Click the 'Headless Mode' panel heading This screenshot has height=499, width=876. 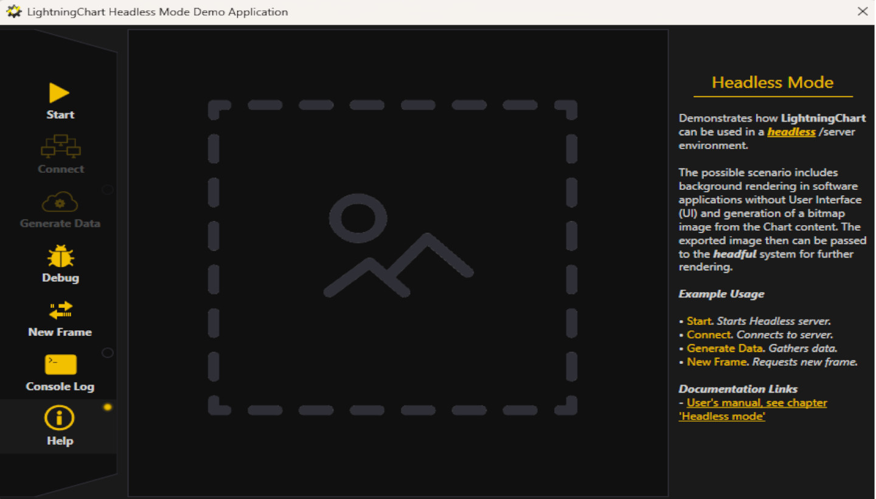773,82
